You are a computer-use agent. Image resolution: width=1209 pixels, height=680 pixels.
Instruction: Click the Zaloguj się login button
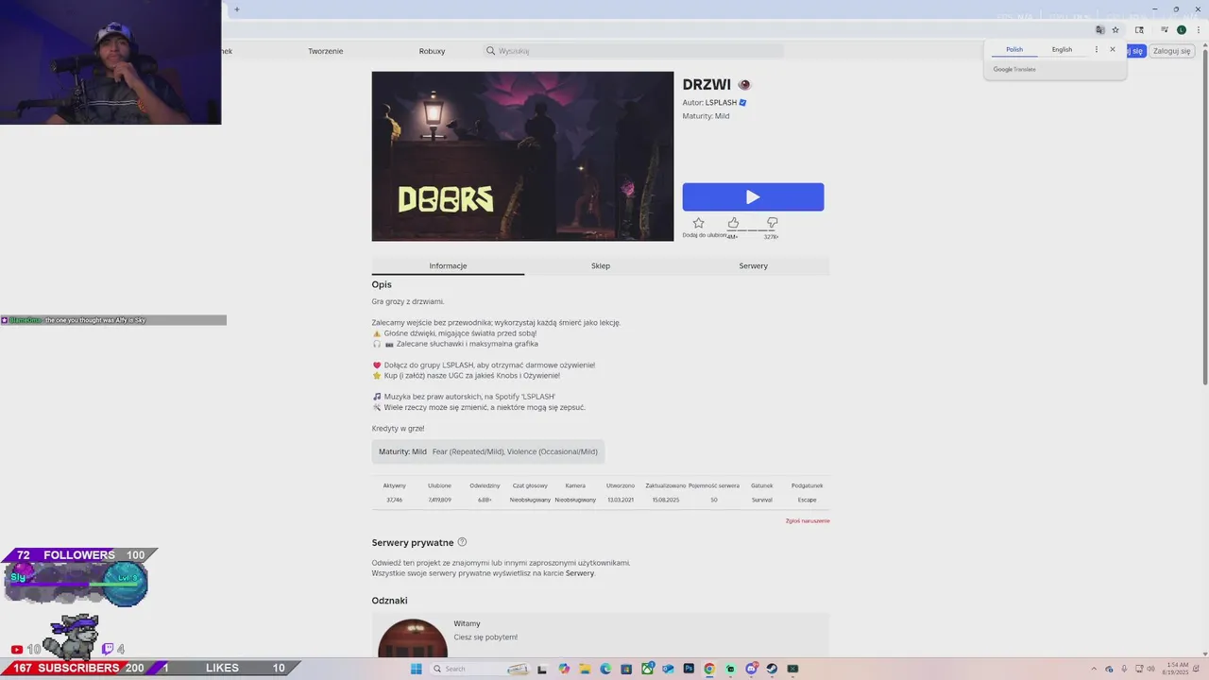click(1172, 51)
